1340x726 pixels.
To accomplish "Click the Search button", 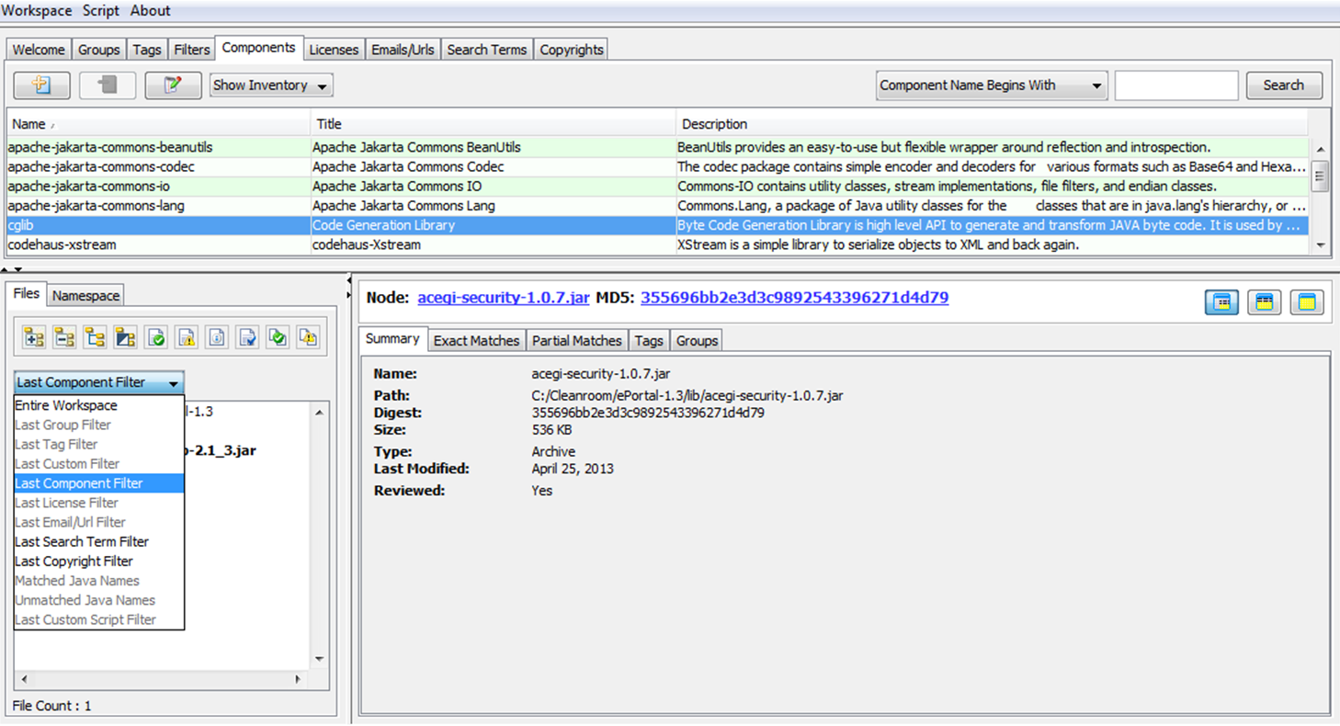I will pos(1284,85).
